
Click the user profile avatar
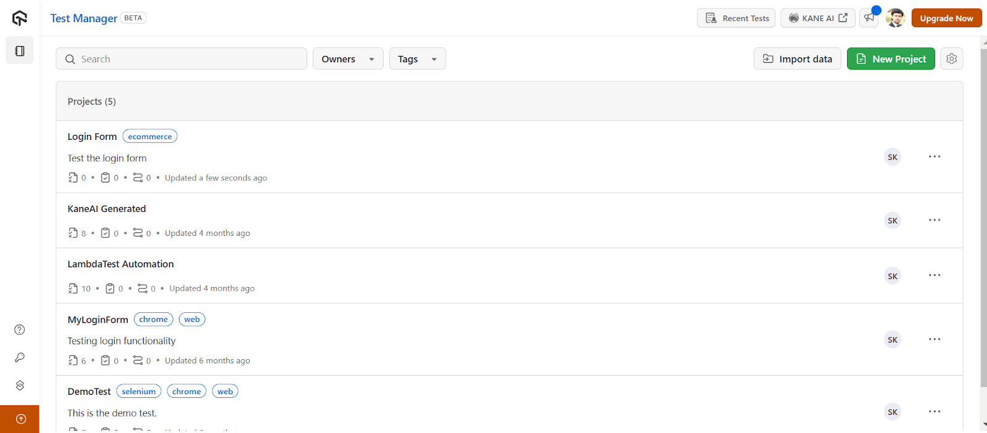point(895,18)
